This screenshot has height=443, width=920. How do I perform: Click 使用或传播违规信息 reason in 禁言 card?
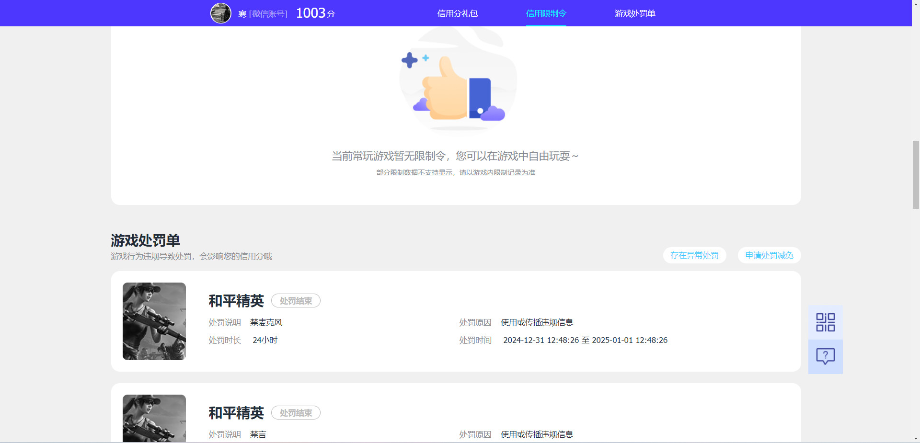pyautogui.click(x=537, y=434)
